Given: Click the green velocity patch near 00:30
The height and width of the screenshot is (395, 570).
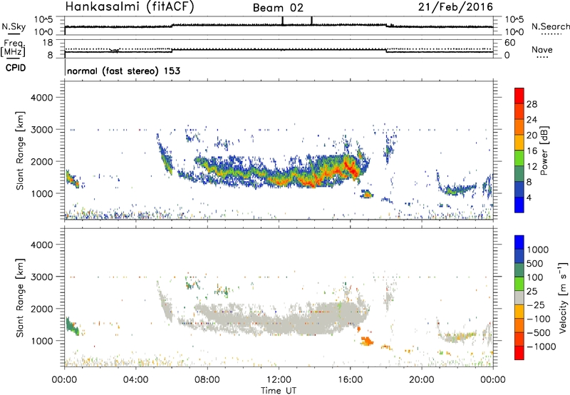Looking at the screenshot, I should [72, 327].
